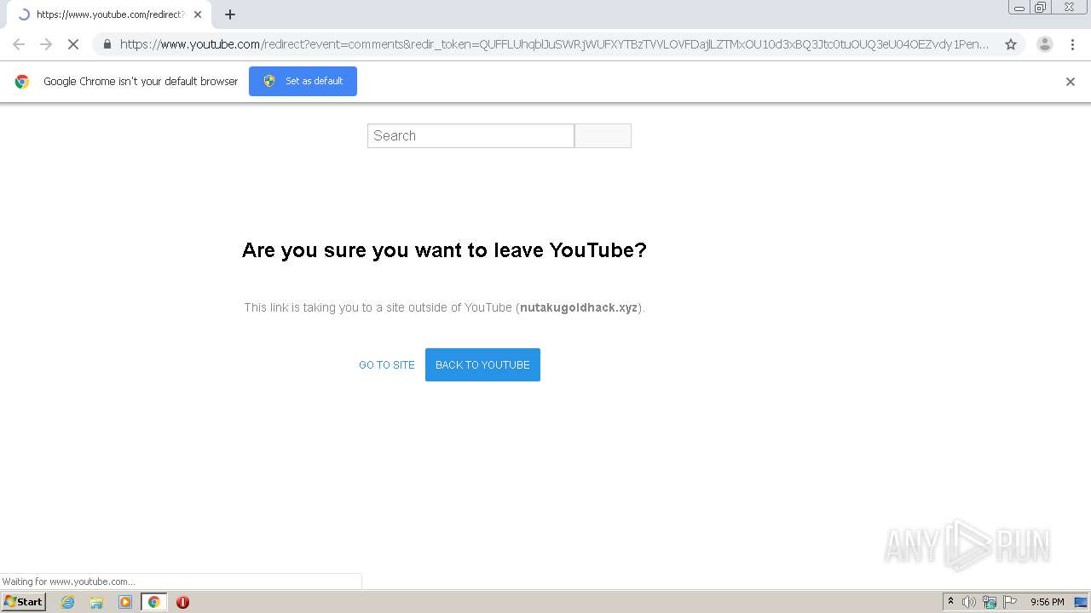
Task: Set Chrome as default browser
Action: (x=303, y=81)
